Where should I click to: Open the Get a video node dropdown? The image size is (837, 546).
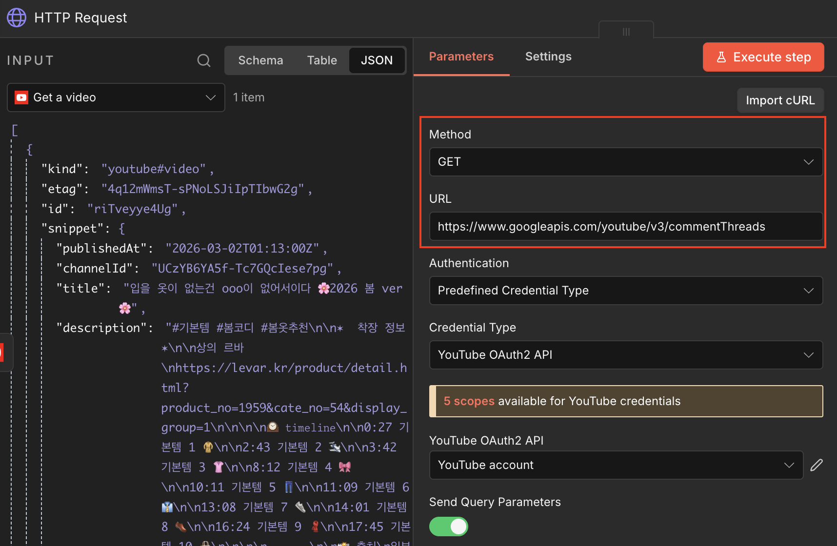[116, 97]
